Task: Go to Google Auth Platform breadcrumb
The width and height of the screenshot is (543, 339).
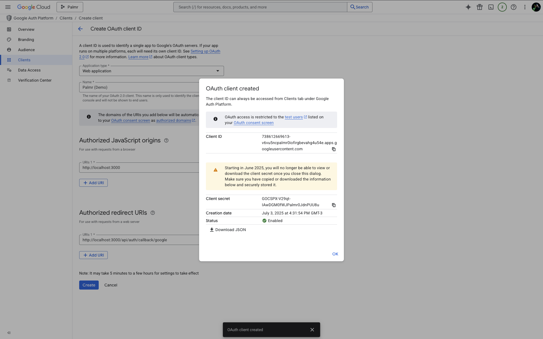Action: tap(33, 18)
